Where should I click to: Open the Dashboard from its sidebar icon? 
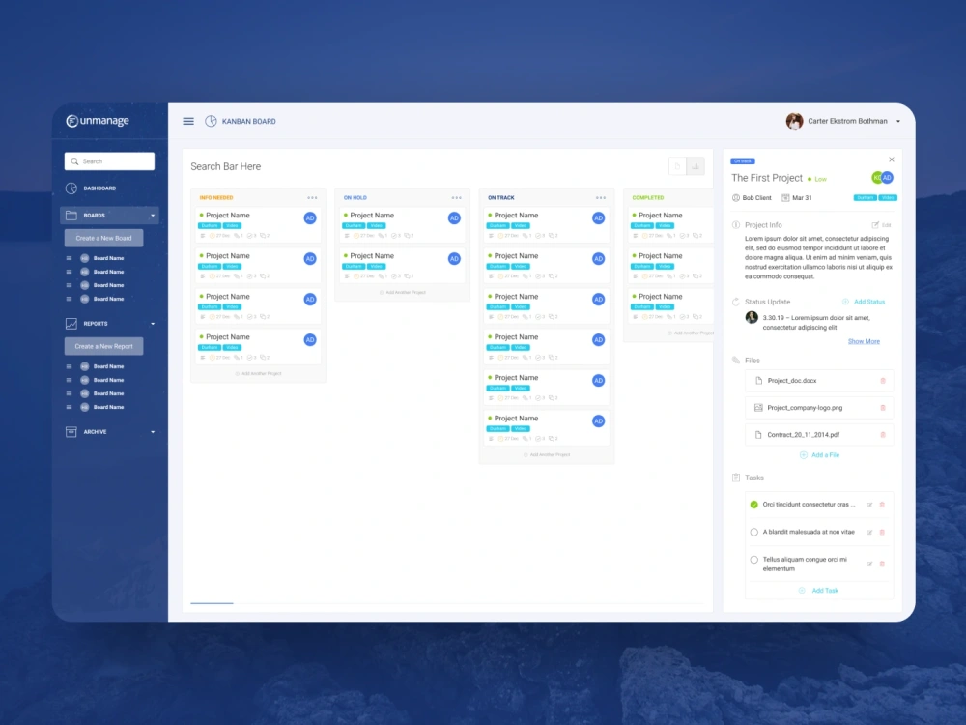(71, 188)
